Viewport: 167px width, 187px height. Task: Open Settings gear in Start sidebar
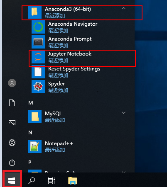(12, 143)
